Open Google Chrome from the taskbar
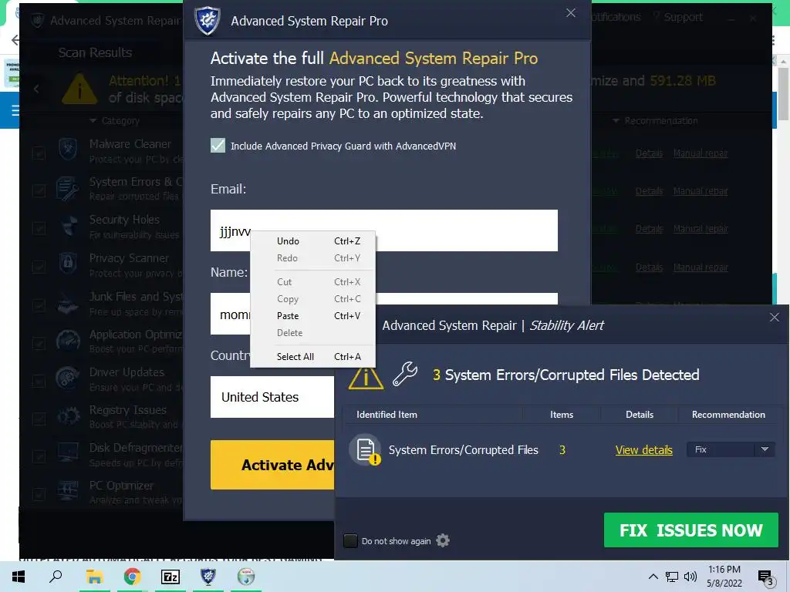The width and height of the screenshot is (790, 592). [132, 577]
